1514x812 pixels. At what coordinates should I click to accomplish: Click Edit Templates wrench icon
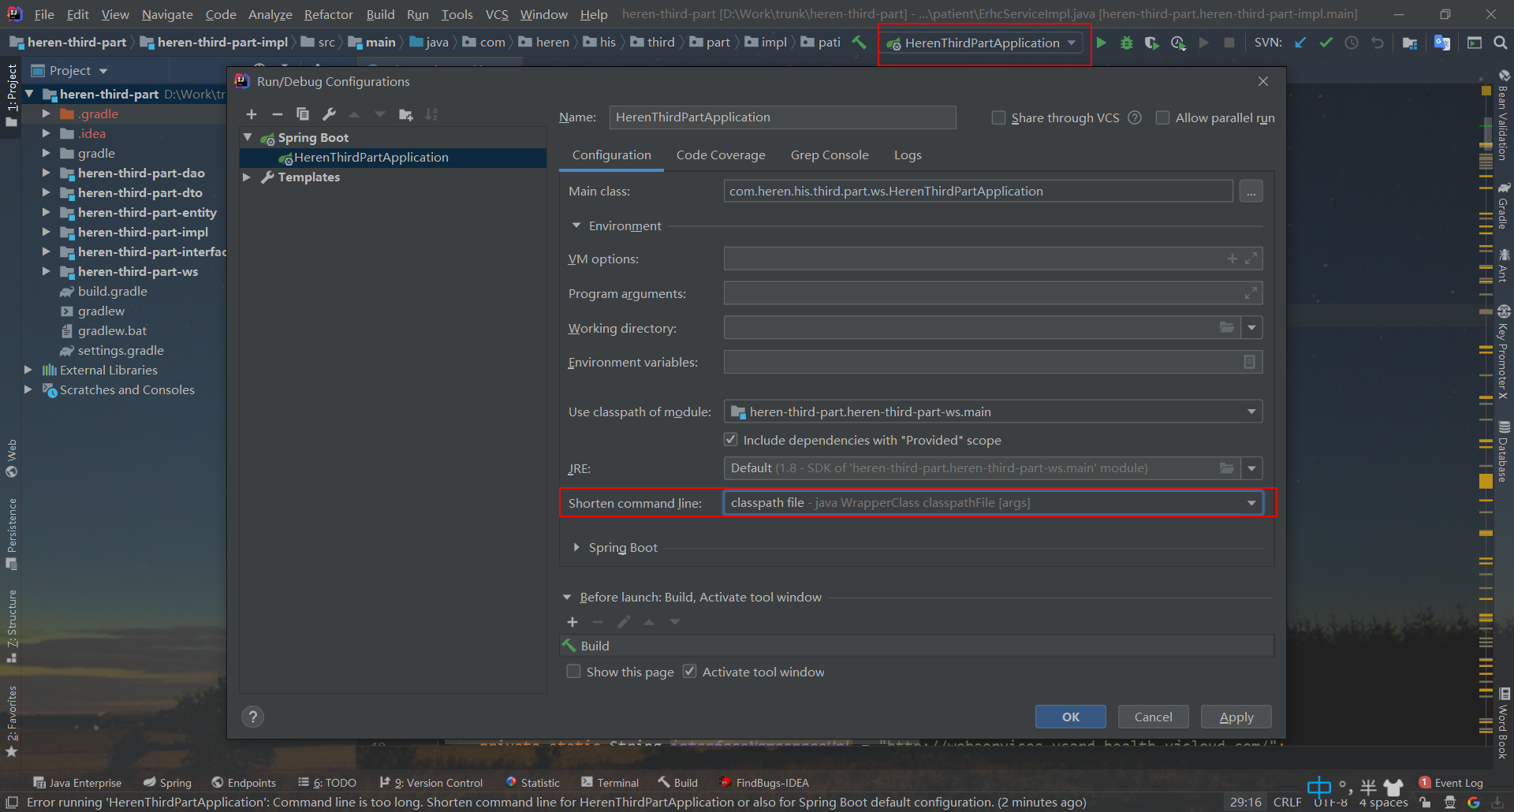pyautogui.click(x=329, y=114)
